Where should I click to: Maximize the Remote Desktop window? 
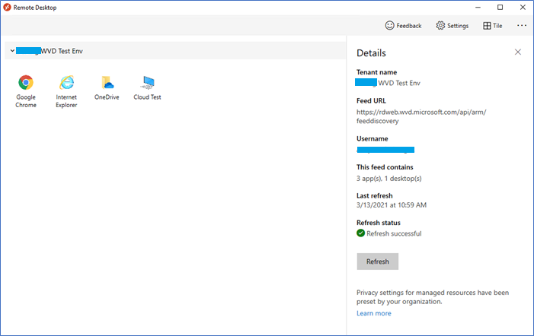500,7
